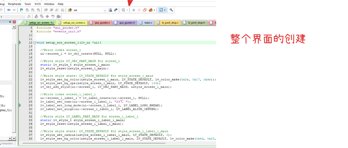Switch to the main.c tab

tap(146, 23)
